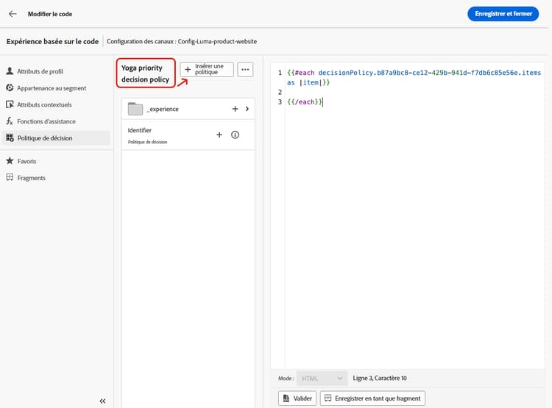552x408 pixels.
Task: Click the Politique de décision subtitle under Identifier
Action: point(147,142)
